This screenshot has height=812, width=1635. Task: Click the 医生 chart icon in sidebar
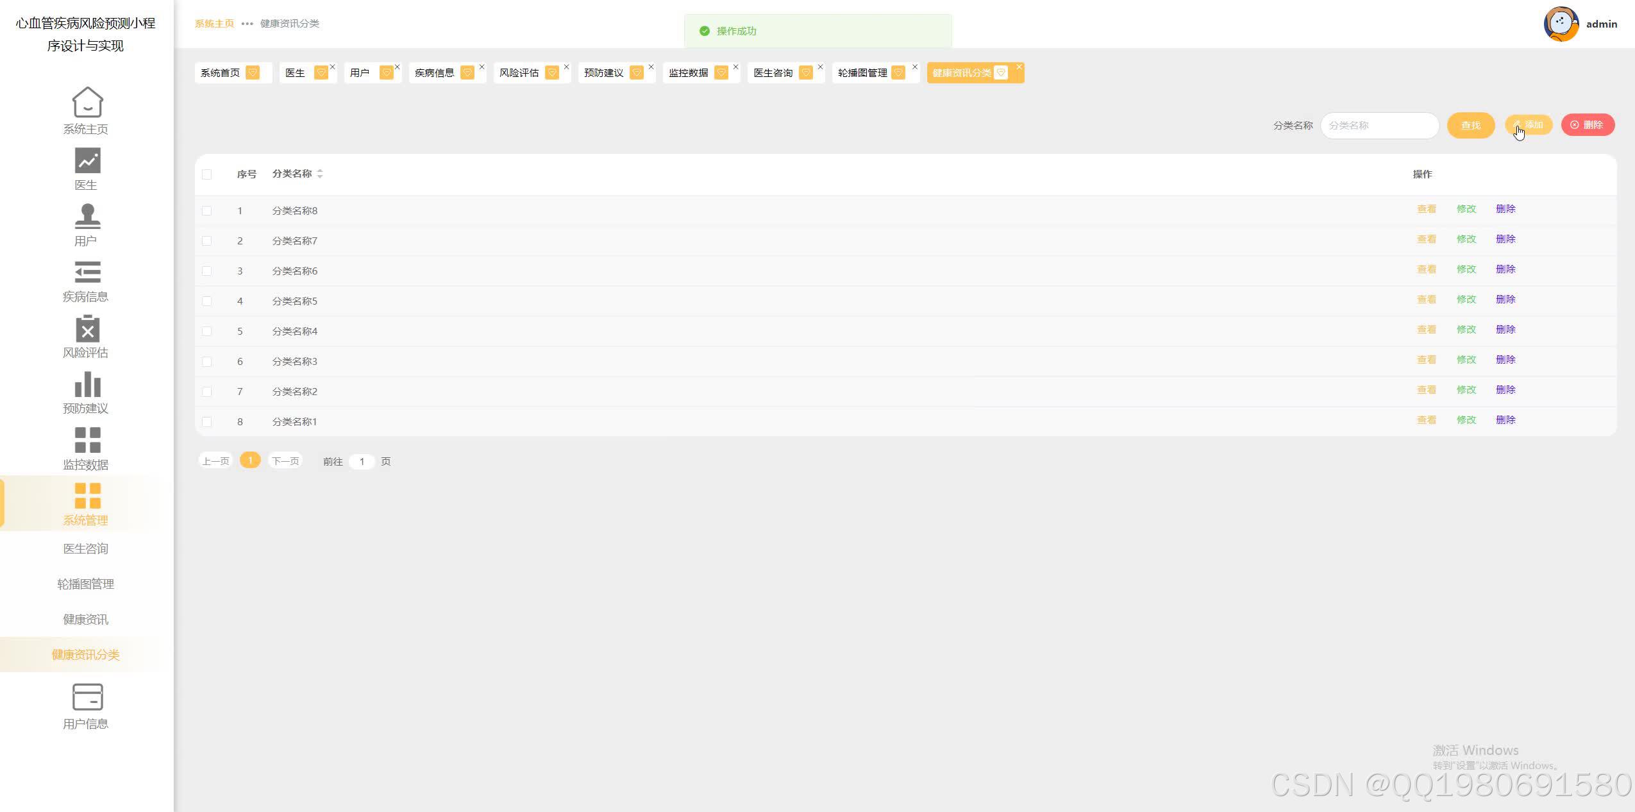[87, 160]
